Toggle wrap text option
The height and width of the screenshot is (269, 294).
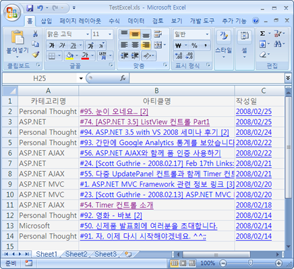tap(158, 34)
